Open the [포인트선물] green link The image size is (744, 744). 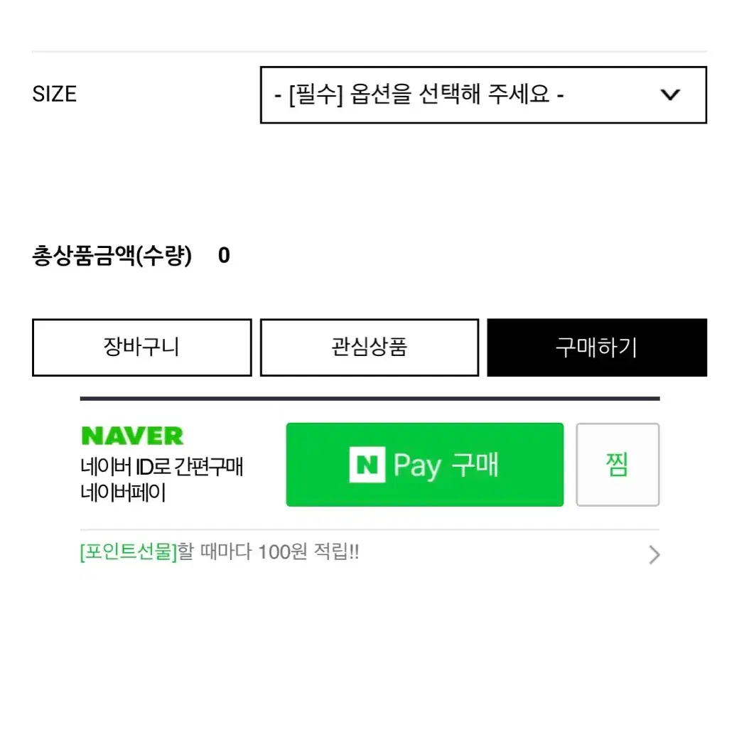click(x=129, y=552)
